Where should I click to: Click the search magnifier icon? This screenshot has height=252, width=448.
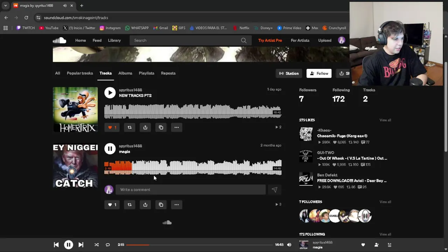[x=244, y=40]
